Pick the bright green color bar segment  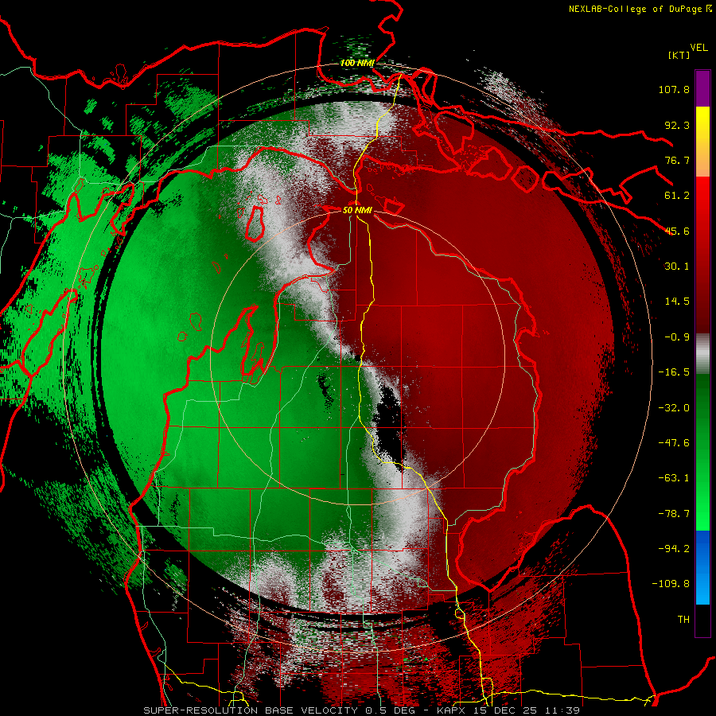point(702,498)
